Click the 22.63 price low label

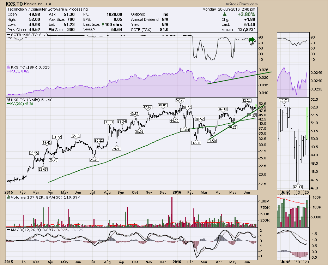(x=43, y=169)
